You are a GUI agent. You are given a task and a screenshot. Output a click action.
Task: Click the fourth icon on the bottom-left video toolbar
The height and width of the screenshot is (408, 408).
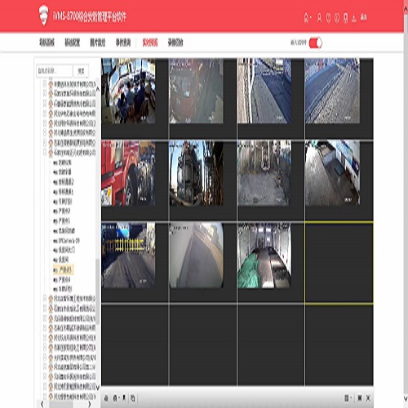click(x=133, y=398)
